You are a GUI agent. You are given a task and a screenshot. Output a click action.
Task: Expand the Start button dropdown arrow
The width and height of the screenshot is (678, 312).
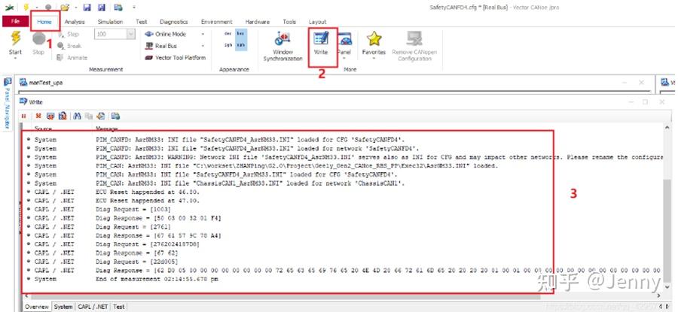(15, 58)
